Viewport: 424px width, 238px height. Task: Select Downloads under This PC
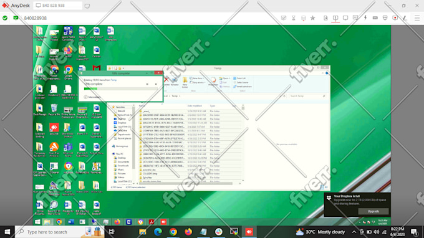(x=123, y=166)
